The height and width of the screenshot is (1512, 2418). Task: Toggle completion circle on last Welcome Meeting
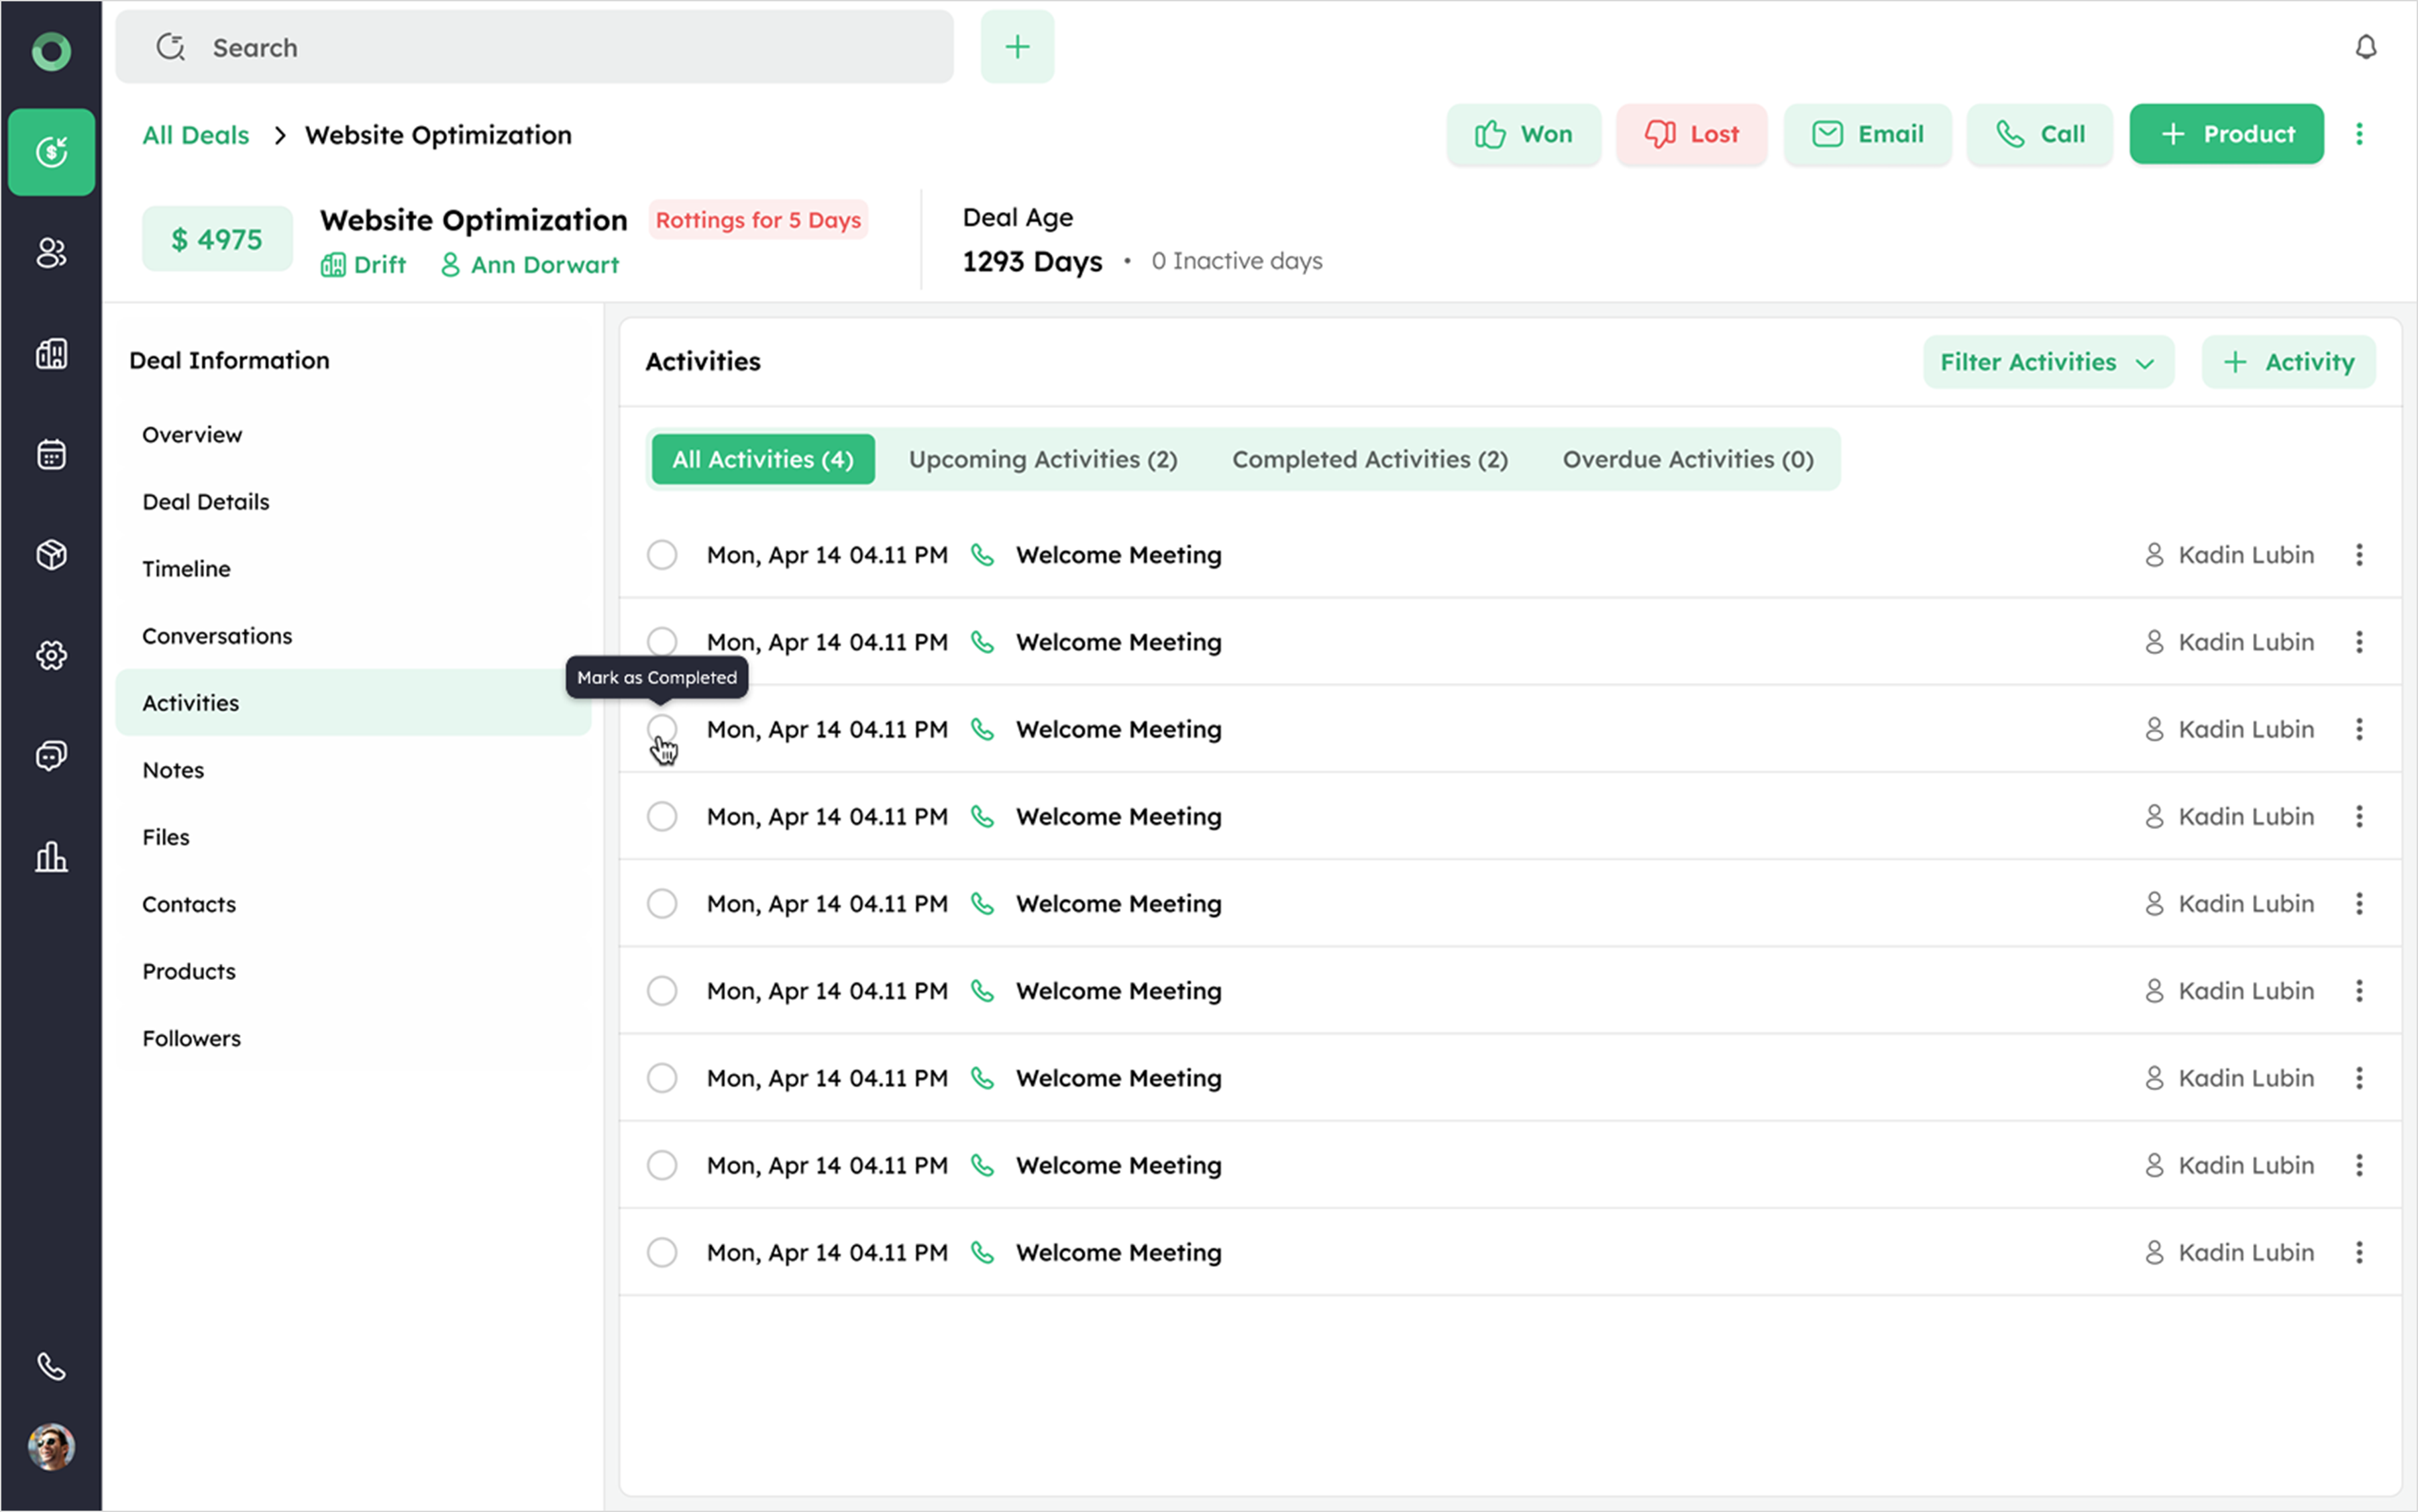pyautogui.click(x=662, y=1252)
